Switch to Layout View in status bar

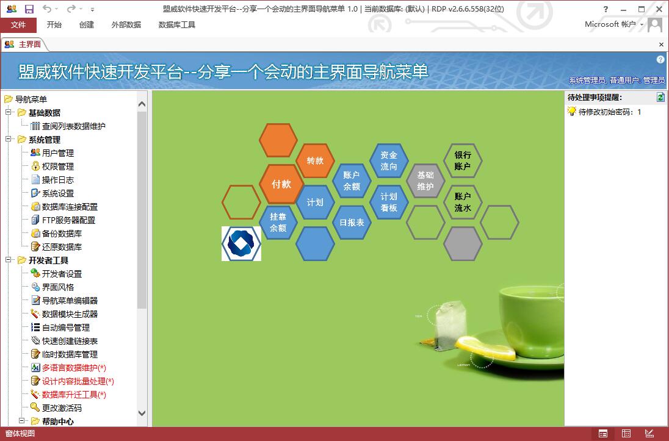point(626,434)
